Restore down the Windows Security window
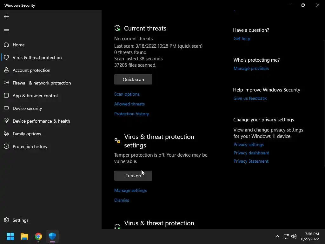Screen dimensions: 325x244 [x=303, y=5]
